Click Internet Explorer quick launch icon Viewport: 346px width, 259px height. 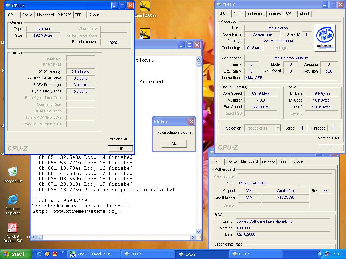39,254
